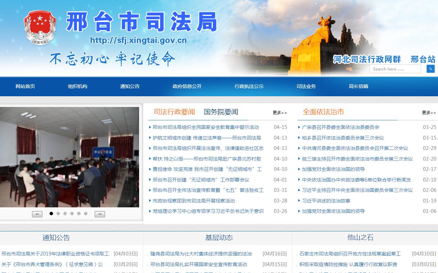Open 加强党对全面依法治国的领导 dated 01-06
Image resolution: width=438 pixels, height=273 pixels.
coord(333,211)
